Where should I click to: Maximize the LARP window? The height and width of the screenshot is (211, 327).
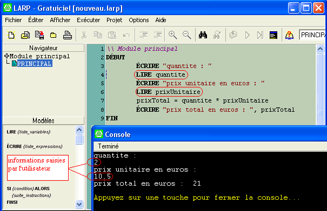click(x=306, y=8)
